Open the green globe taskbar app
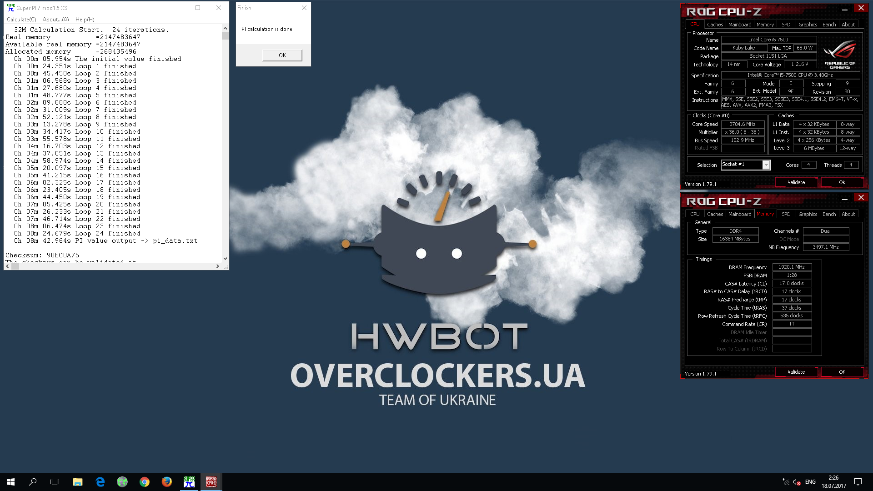This screenshot has width=873, height=491. pyautogui.click(x=122, y=482)
